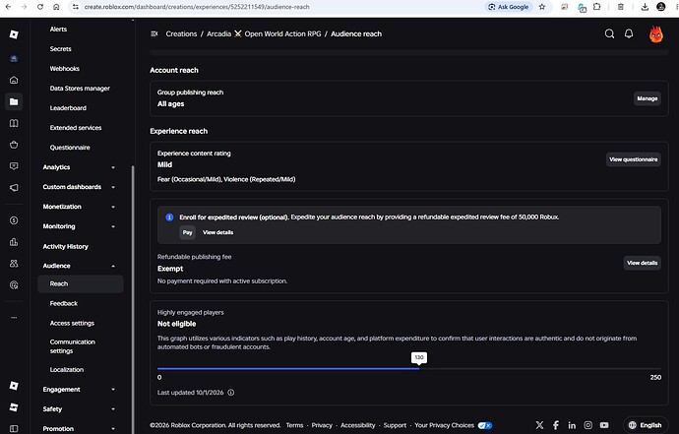
Task: Open the X (Twitter) link in the footer
Action: (x=539, y=425)
